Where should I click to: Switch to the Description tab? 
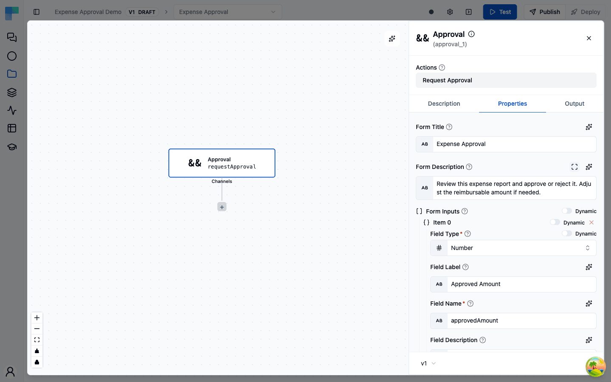point(444,104)
